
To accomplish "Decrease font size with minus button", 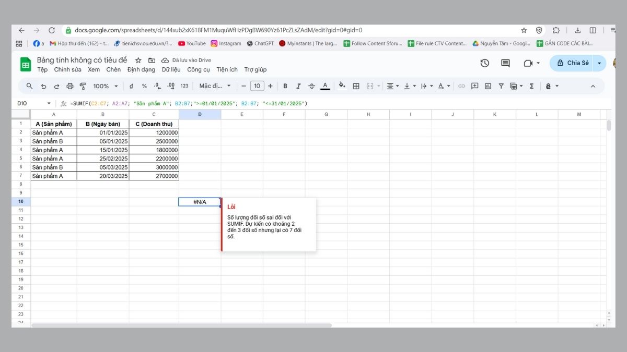I will tap(243, 86).
